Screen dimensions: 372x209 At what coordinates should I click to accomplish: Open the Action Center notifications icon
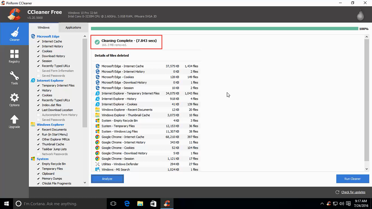(348, 203)
